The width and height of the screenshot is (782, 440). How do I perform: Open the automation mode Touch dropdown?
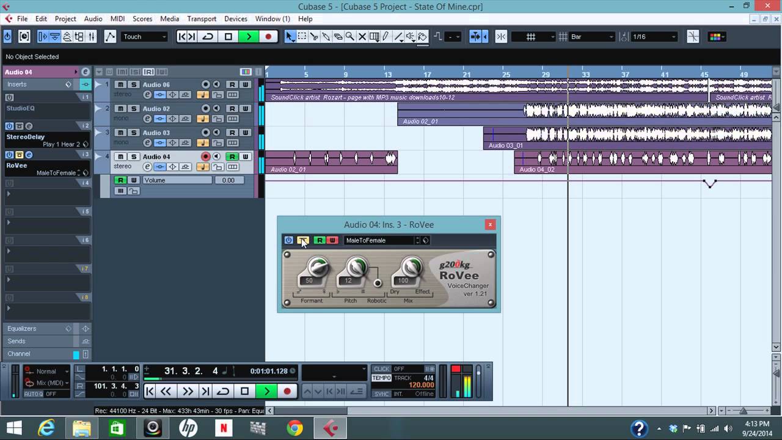tap(145, 37)
